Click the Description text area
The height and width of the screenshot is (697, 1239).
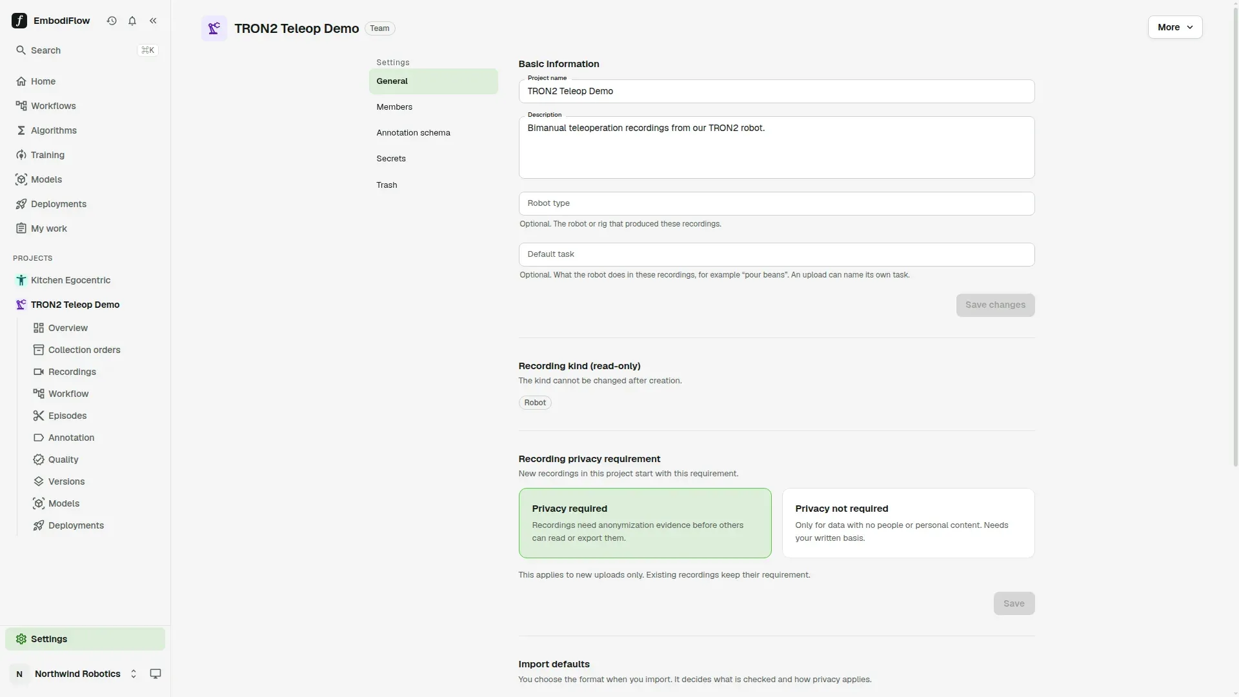click(x=776, y=147)
